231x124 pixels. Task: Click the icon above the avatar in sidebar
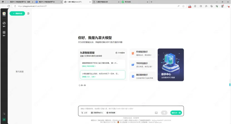4,114
